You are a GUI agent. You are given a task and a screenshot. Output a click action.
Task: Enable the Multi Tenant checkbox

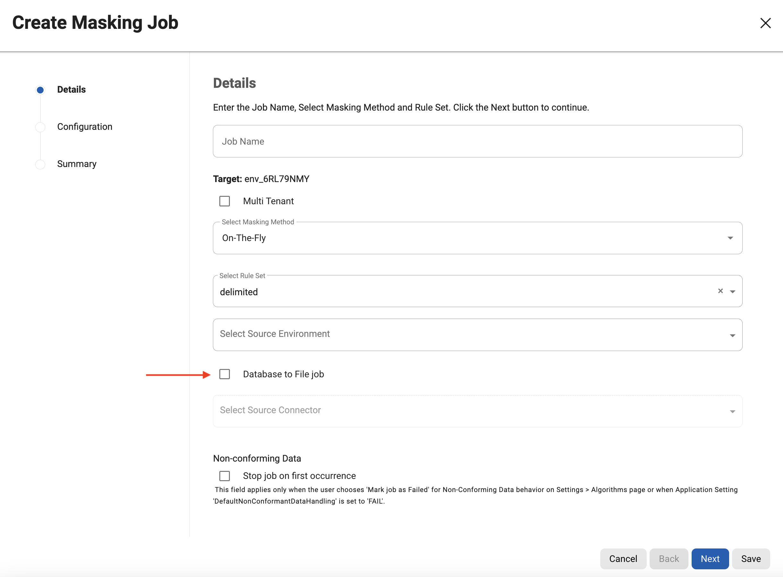click(225, 201)
